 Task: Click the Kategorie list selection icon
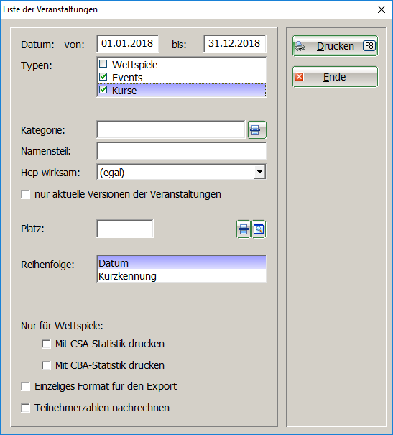click(257, 130)
